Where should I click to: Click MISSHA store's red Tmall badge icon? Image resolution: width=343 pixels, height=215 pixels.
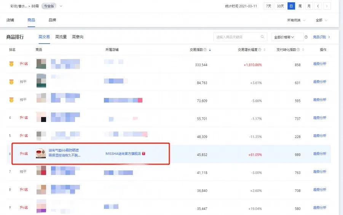coord(144,154)
